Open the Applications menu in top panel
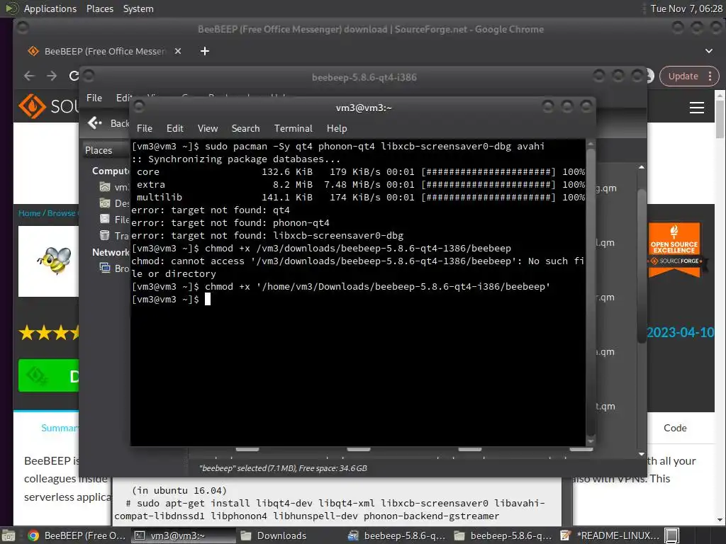The image size is (726, 544). pyautogui.click(x=50, y=8)
